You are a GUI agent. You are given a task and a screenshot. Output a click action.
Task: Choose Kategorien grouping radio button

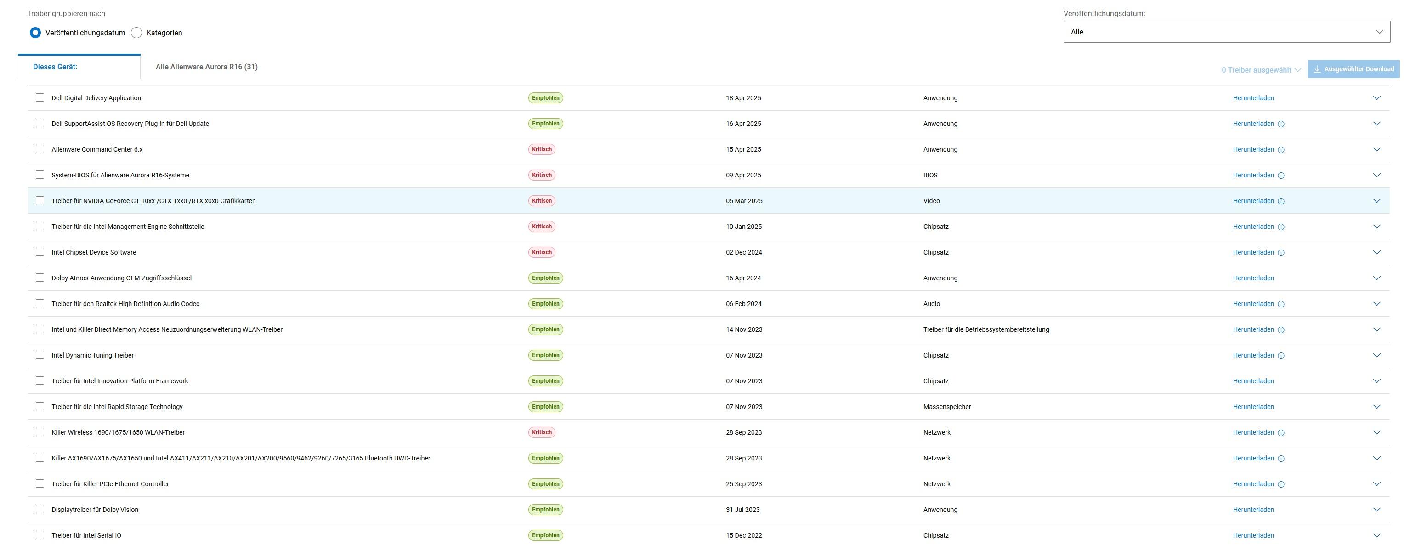(137, 33)
